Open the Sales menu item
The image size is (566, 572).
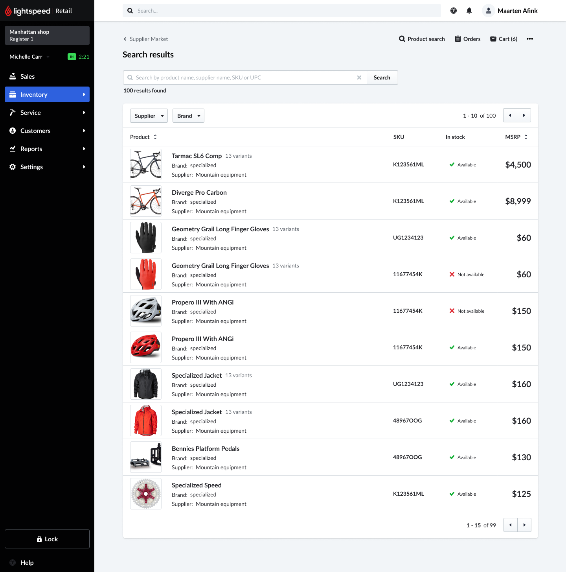47,76
